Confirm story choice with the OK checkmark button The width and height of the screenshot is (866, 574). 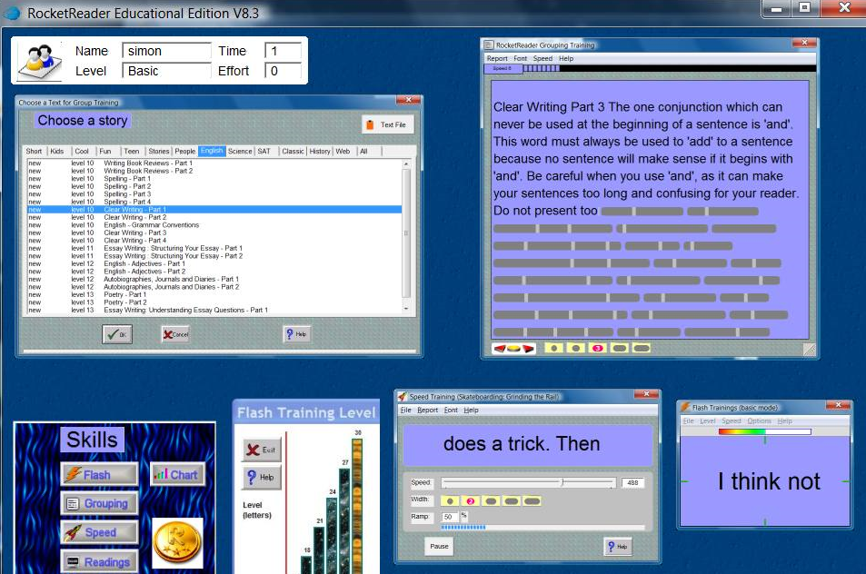[x=117, y=334]
